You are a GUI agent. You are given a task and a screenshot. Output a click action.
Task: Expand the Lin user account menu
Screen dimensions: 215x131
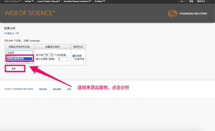(183, 1)
